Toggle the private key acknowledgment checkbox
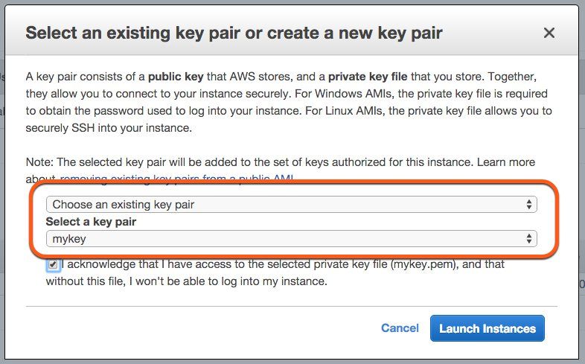The width and height of the screenshot is (585, 364). (x=53, y=265)
